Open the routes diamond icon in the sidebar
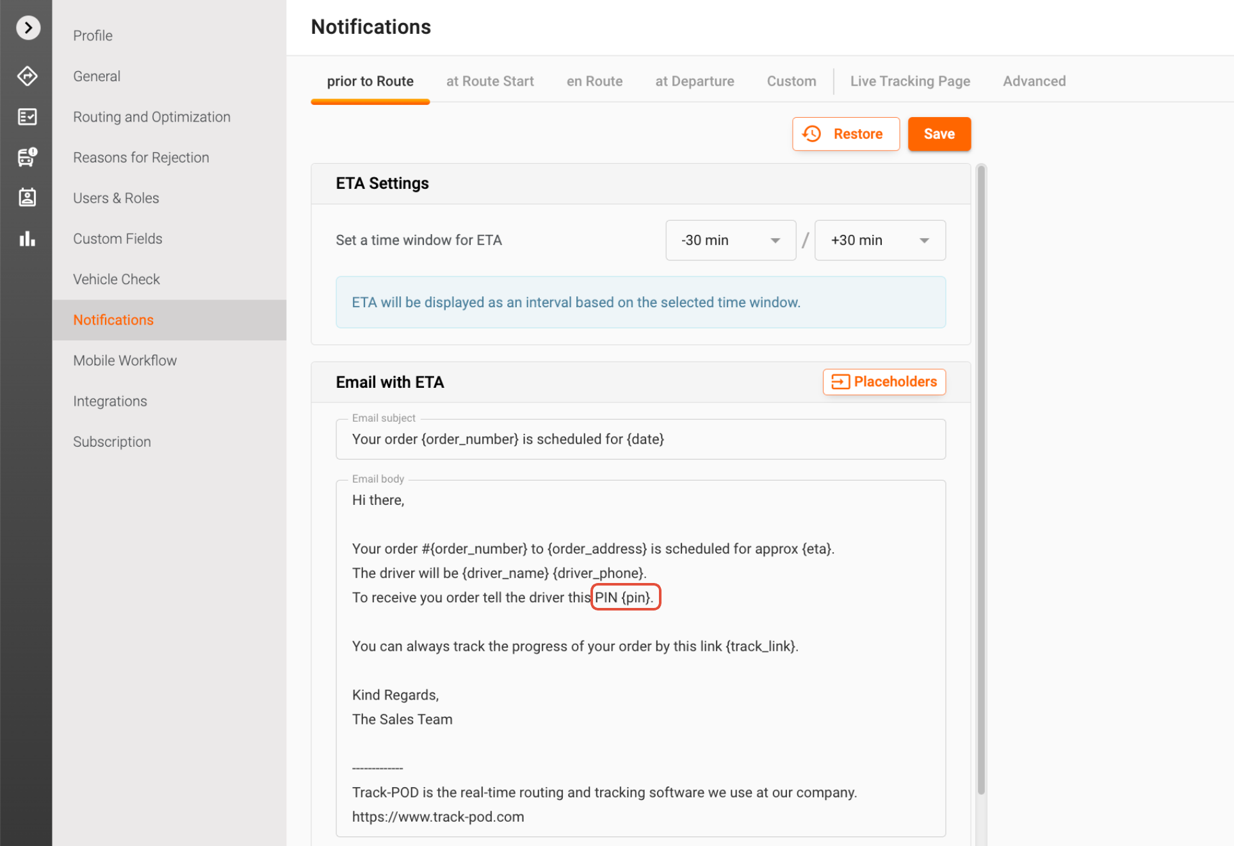Screen dimensions: 1234x846 [x=27, y=76]
